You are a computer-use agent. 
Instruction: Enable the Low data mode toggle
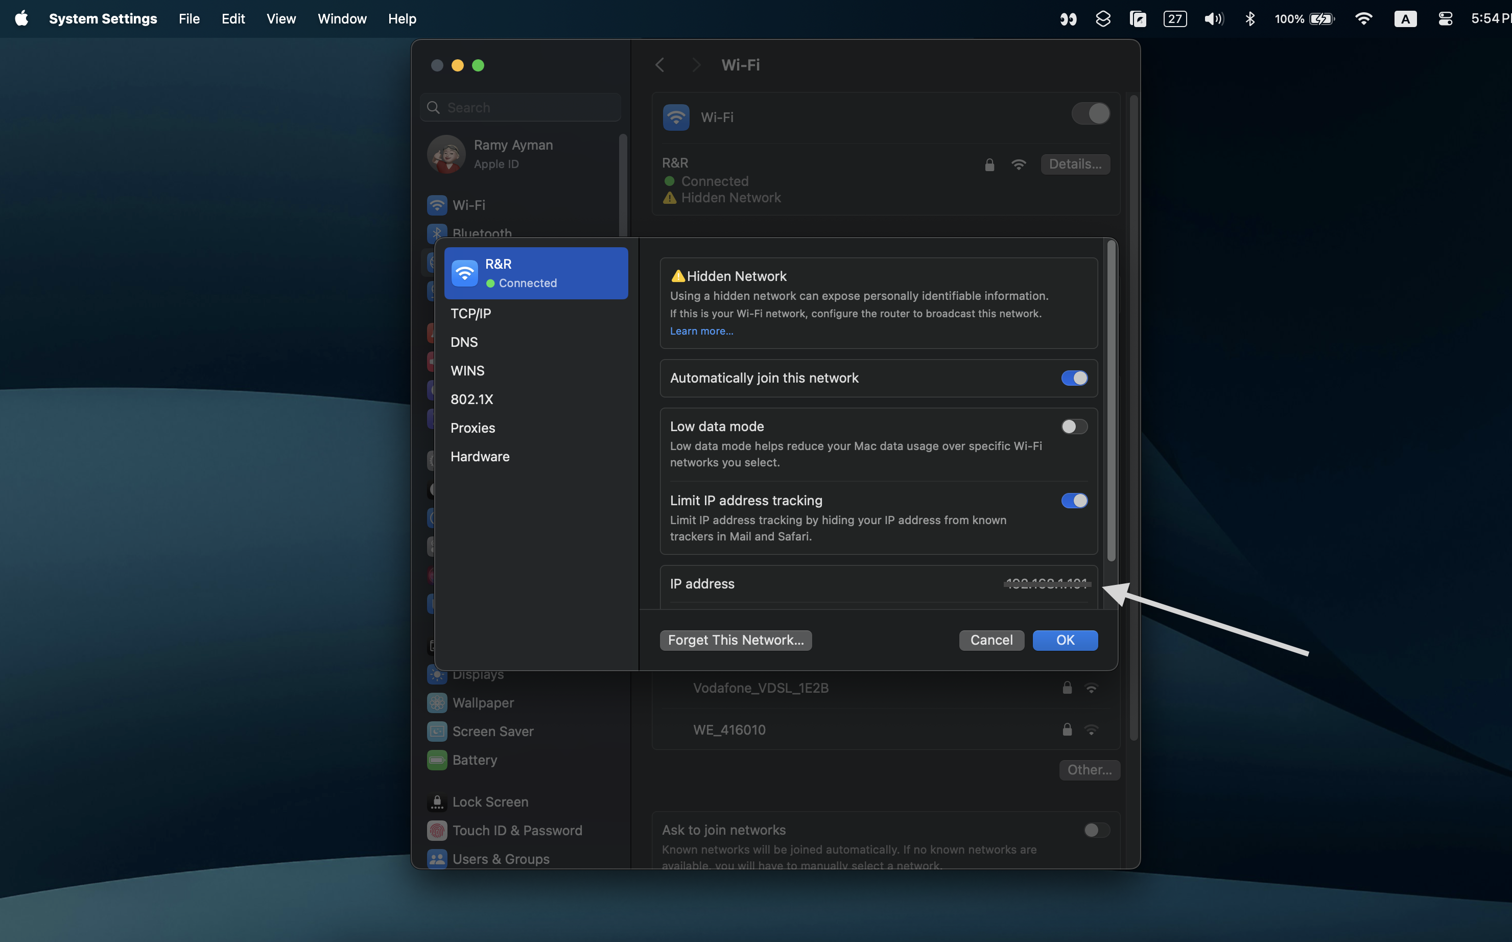point(1073,426)
